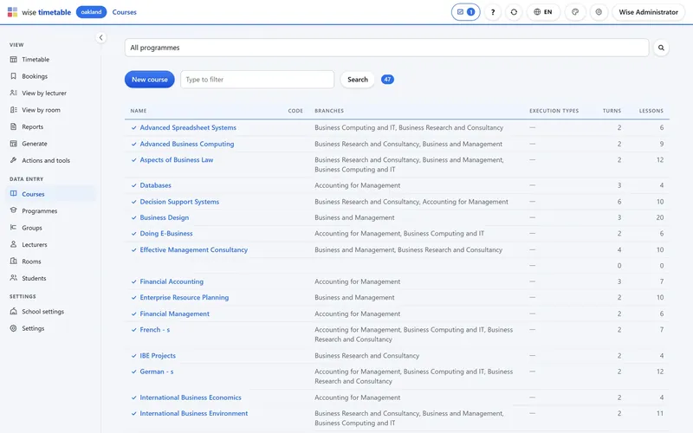Viewport: 693px width, 433px height.
Task: Click the checkmark beside Financial Accounting
Action: tap(133, 282)
